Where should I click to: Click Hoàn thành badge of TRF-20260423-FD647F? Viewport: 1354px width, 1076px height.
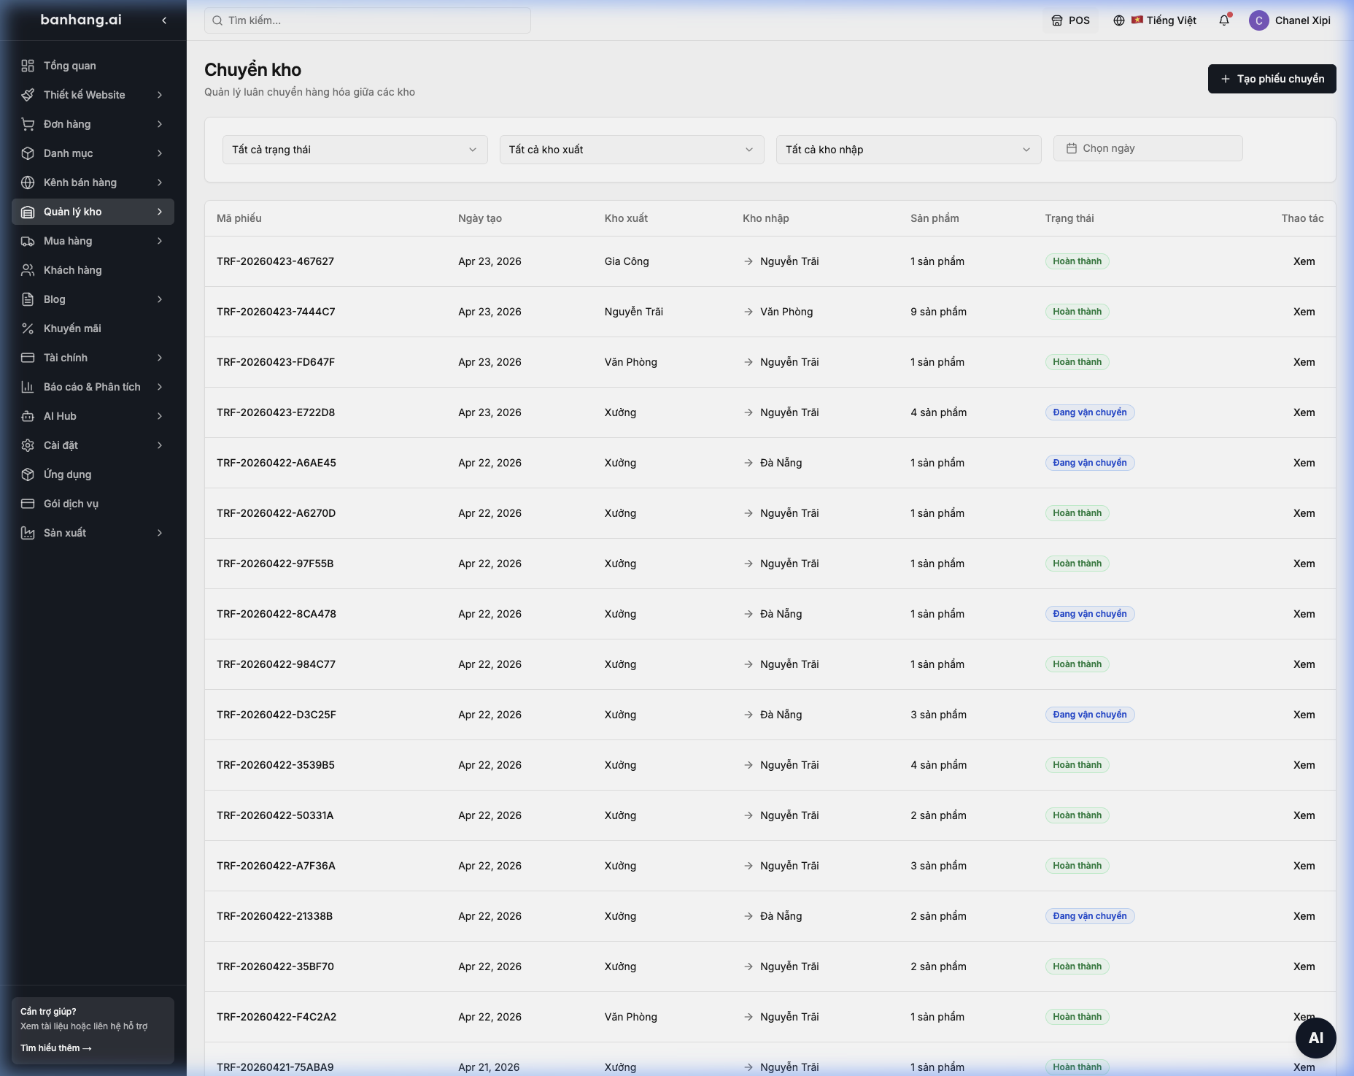[x=1077, y=362]
